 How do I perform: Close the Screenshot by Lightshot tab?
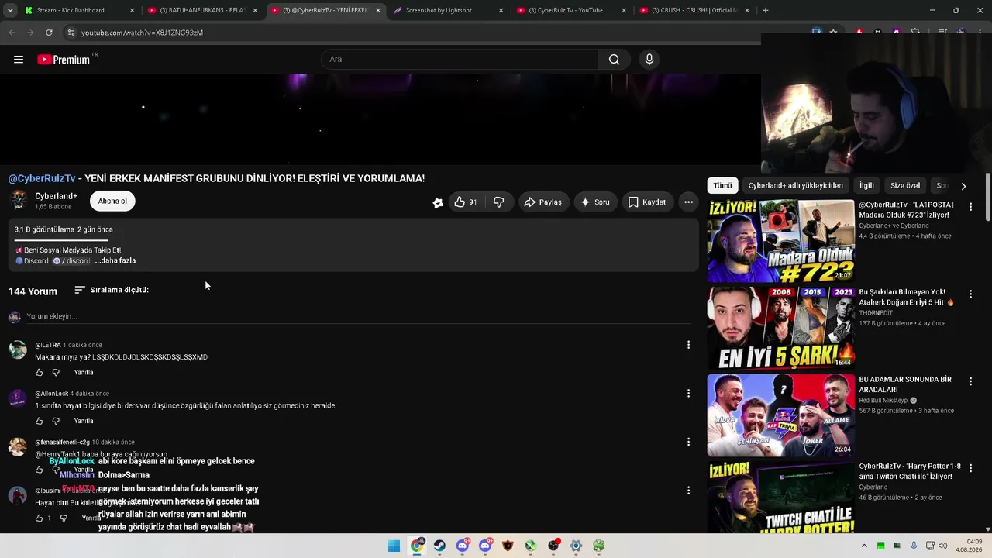501,10
